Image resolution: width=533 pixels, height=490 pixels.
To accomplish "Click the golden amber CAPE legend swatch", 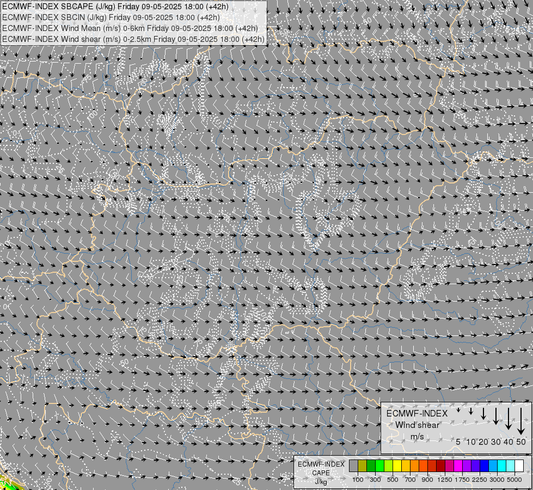I will 406,465.
